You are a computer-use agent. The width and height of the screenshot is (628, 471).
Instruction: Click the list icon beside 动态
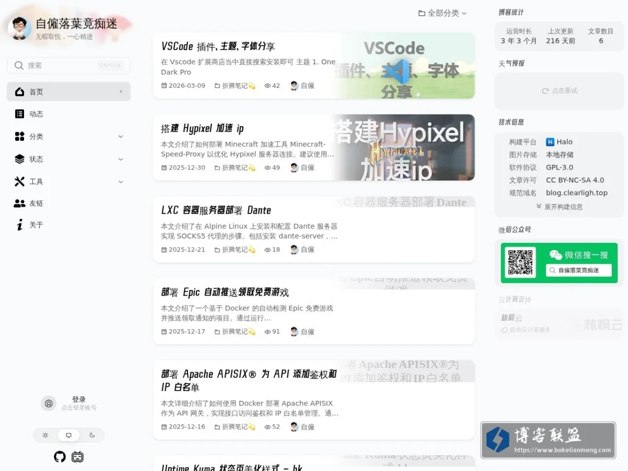tap(19, 114)
